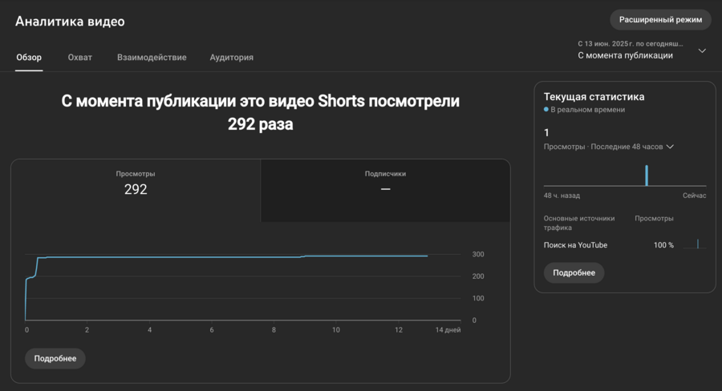Click the 100 % value
This screenshot has width=722, height=391.
[x=663, y=245]
